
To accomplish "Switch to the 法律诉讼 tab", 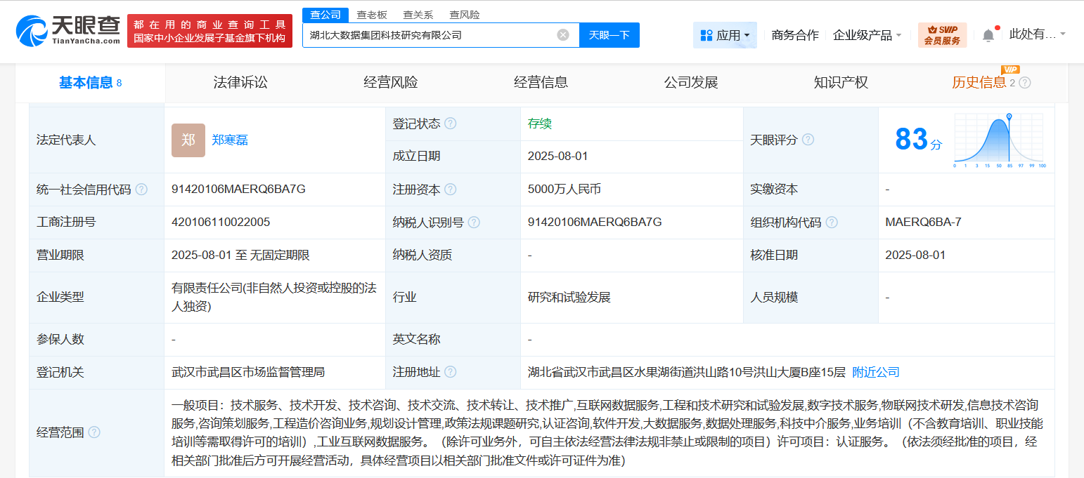I will click(240, 83).
